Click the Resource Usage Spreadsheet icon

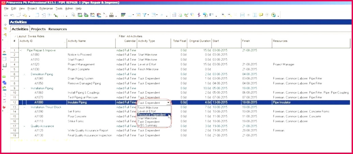pyautogui.click(x=92, y=15)
